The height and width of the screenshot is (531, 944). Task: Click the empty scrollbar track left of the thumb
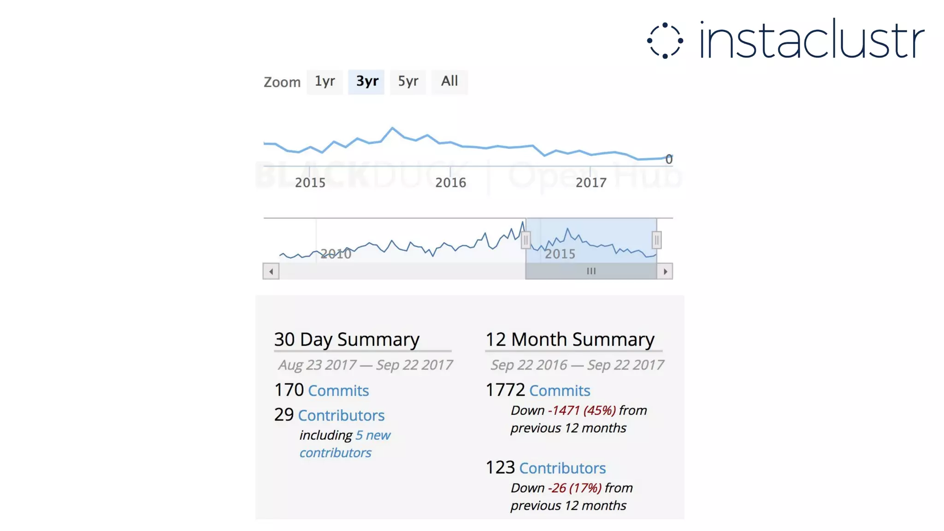click(x=401, y=271)
